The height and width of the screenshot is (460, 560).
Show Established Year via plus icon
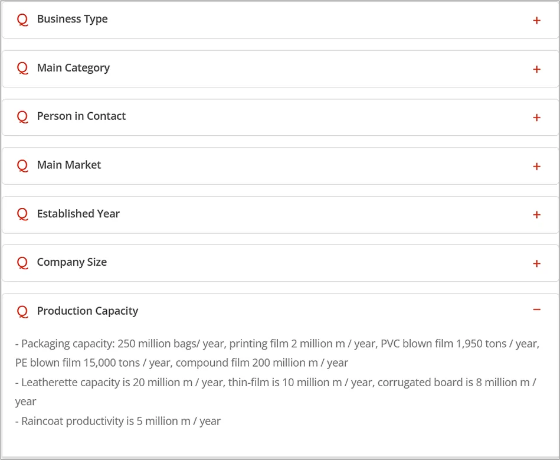tap(536, 215)
